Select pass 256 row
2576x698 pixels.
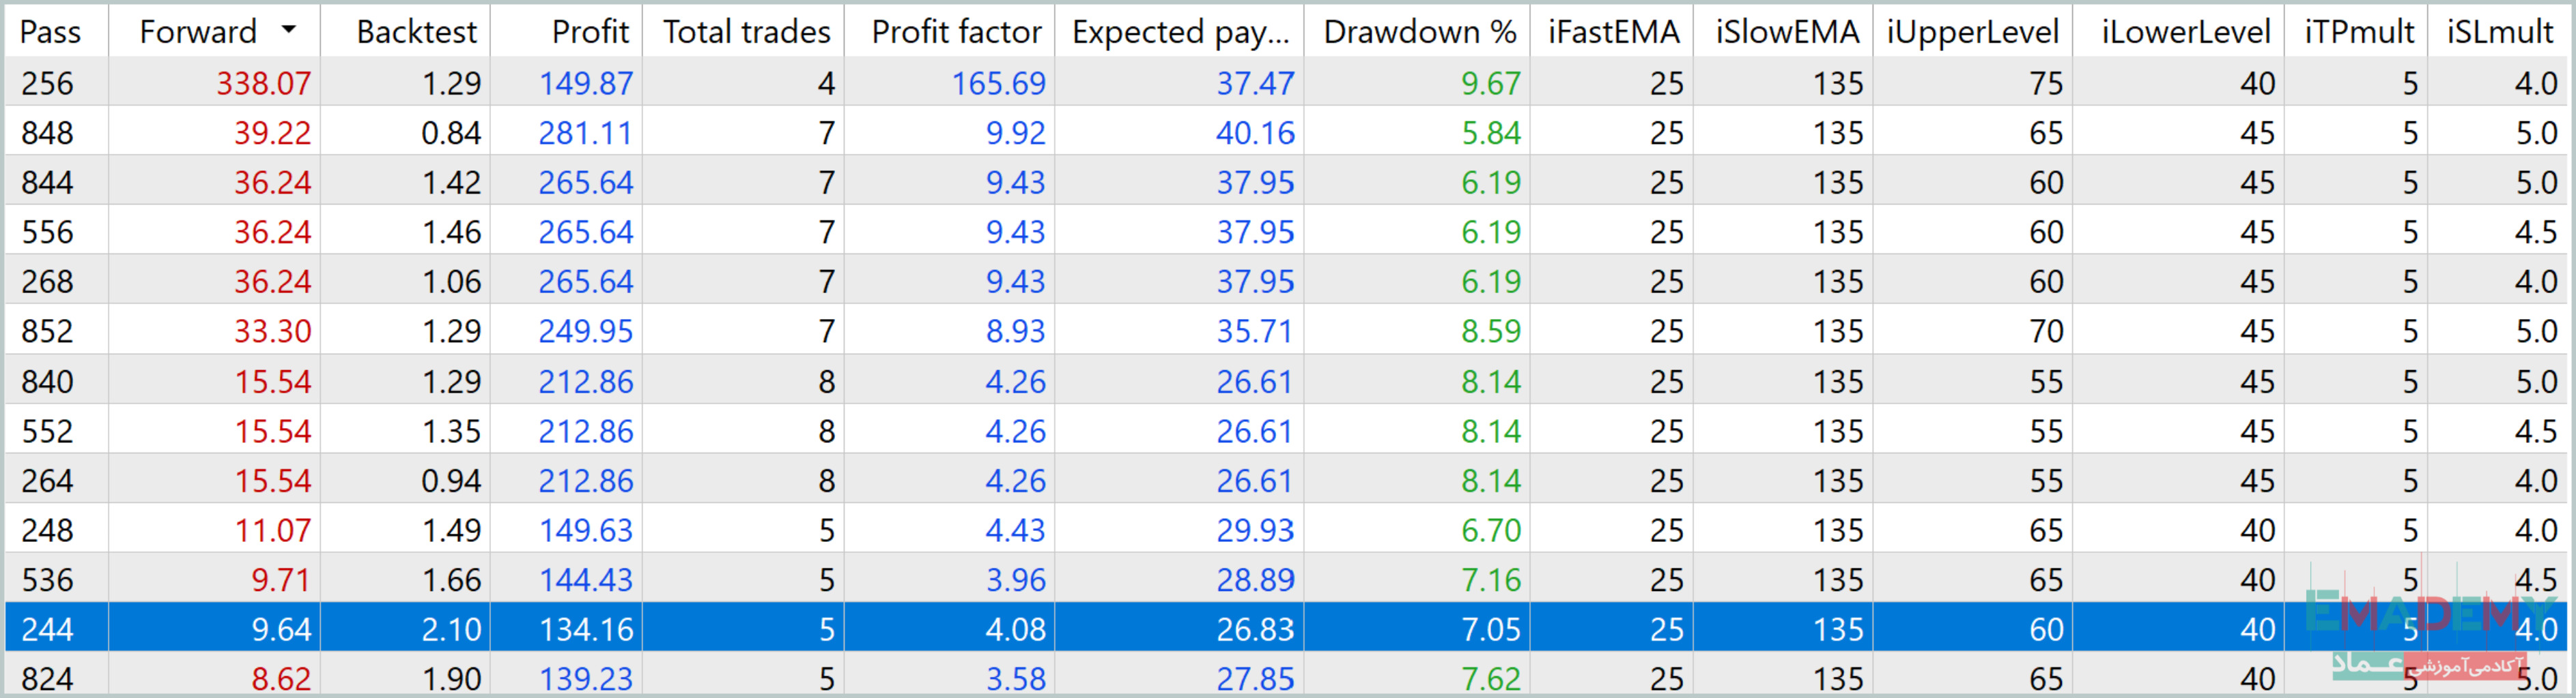click(1286, 82)
